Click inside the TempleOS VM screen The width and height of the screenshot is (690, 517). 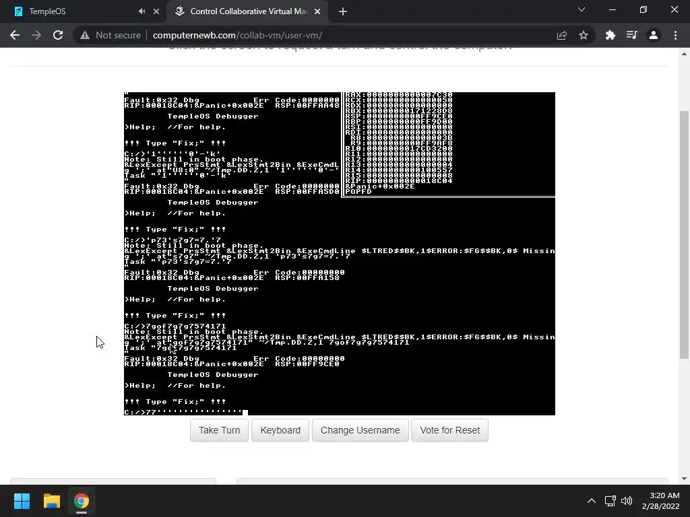pos(340,254)
